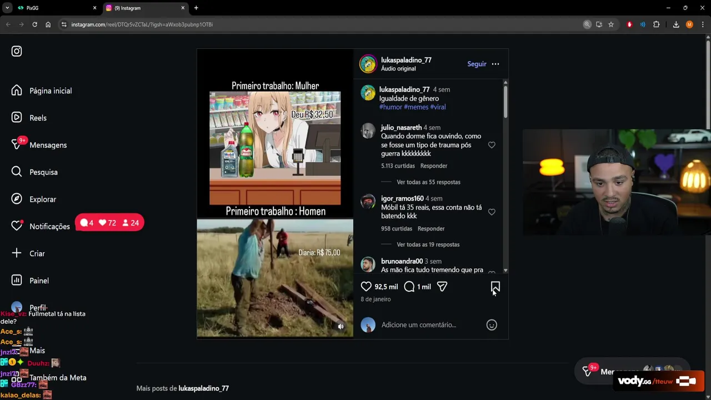The height and width of the screenshot is (400, 711).
Task: Click lukaspaladino_77 link under Mais posts
Action: (x=203, y=388)
